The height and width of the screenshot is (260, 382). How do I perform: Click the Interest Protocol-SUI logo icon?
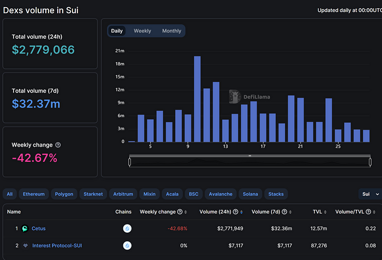point(25,245)
